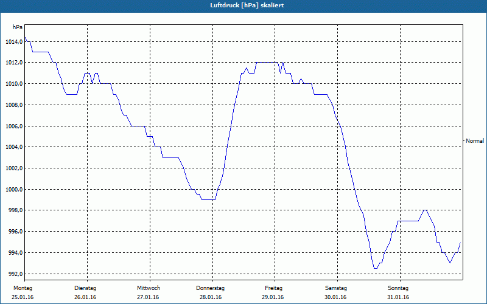Click the date 31.01.16
The width and height of the screenshot is (487, 304).
[398, 297]
